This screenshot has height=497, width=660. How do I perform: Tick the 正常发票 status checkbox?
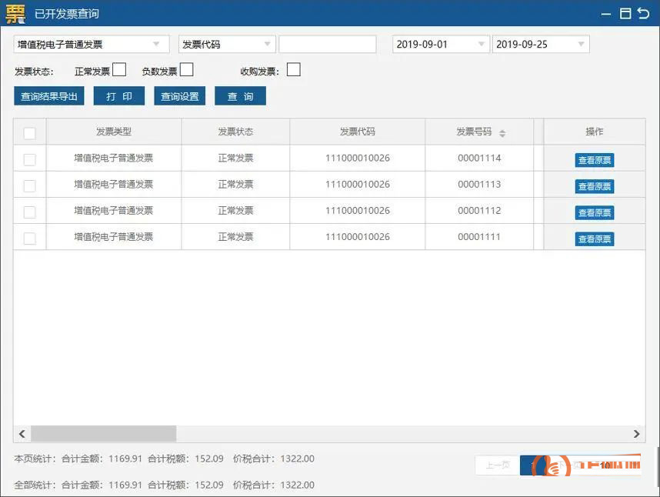point(119,69)
